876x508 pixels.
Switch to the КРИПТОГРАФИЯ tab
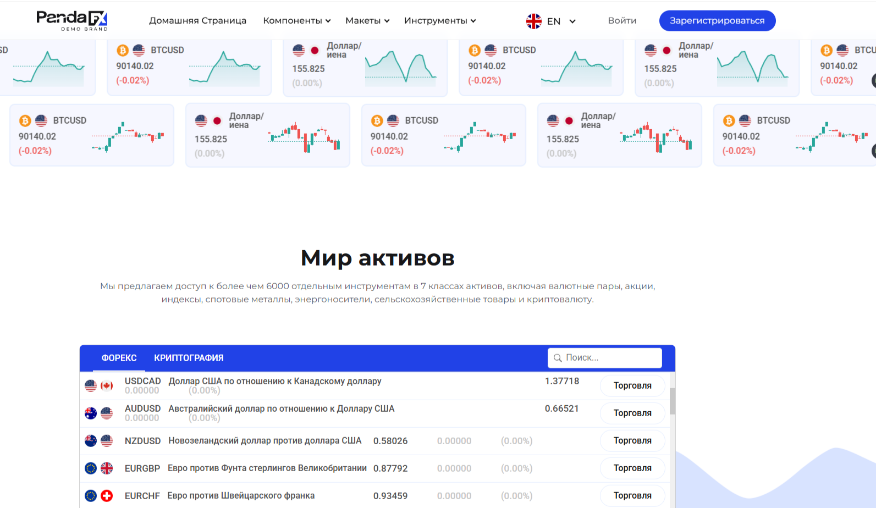[189, 358]
